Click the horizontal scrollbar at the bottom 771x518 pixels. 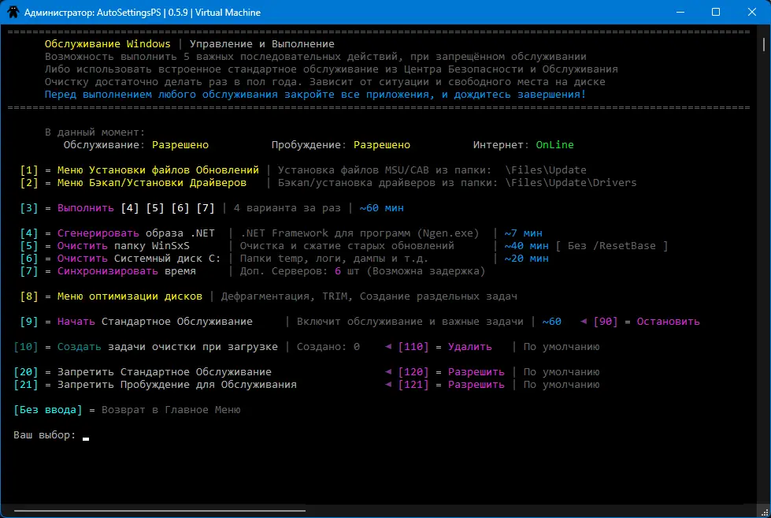pyautogui.click(x=160, y=511)
